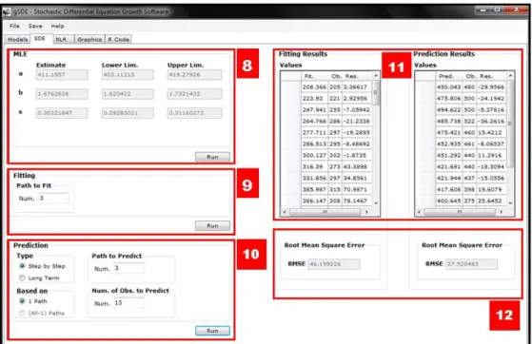
Task: Select predicted value 485.738
Action: 448,121
